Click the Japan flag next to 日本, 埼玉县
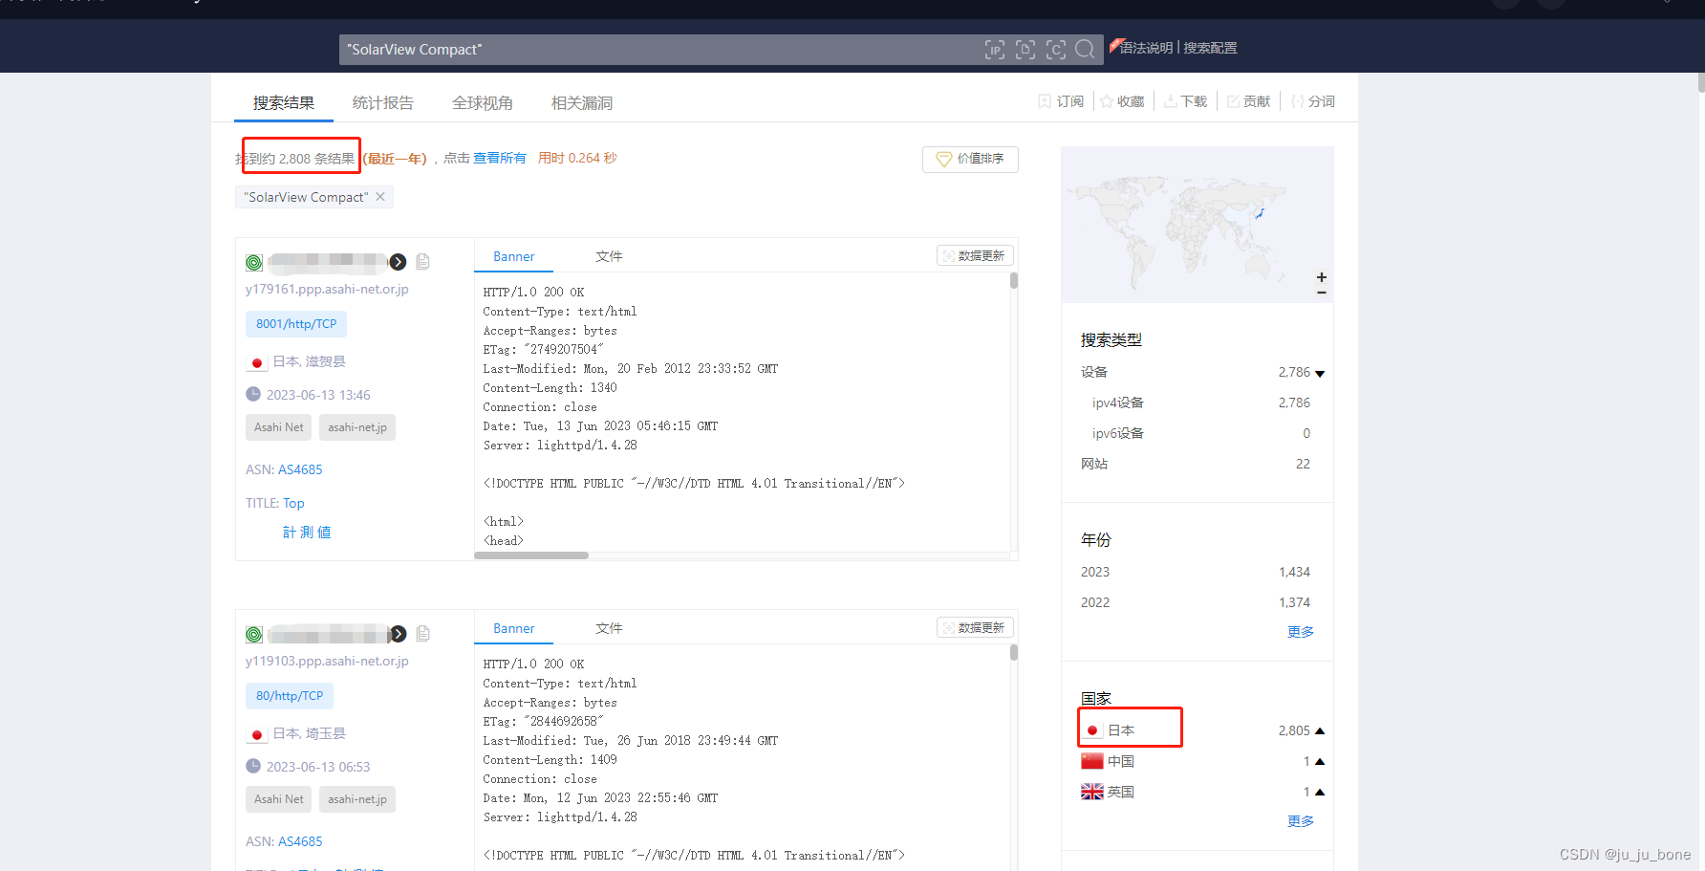This screenshot has height=871, width=1705. pyautogui.click(x=256, y=734)
